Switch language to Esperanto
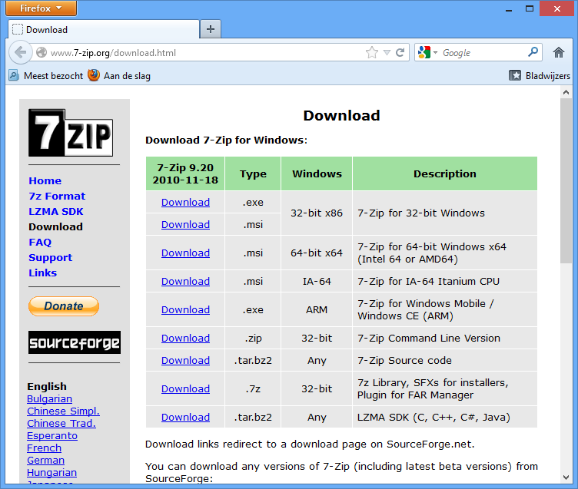 click(x=52, y=435)
